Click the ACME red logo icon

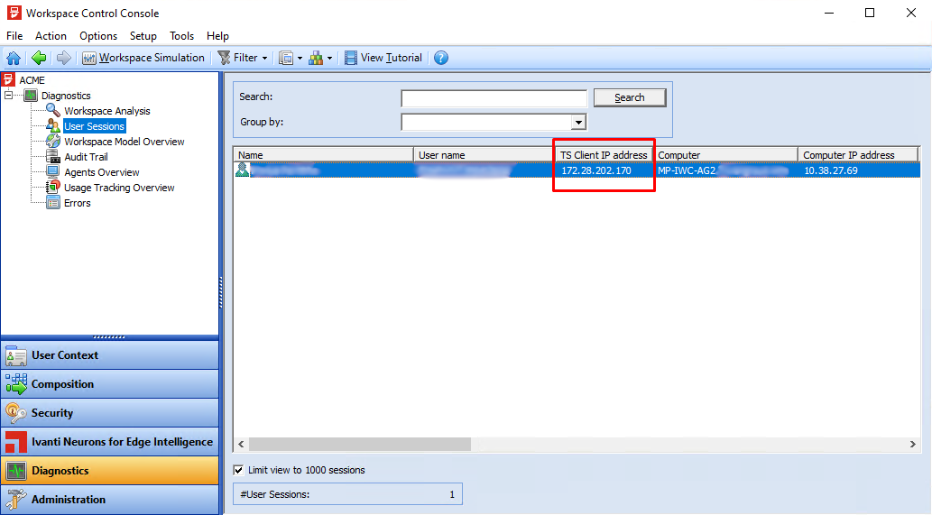[8, 79]
